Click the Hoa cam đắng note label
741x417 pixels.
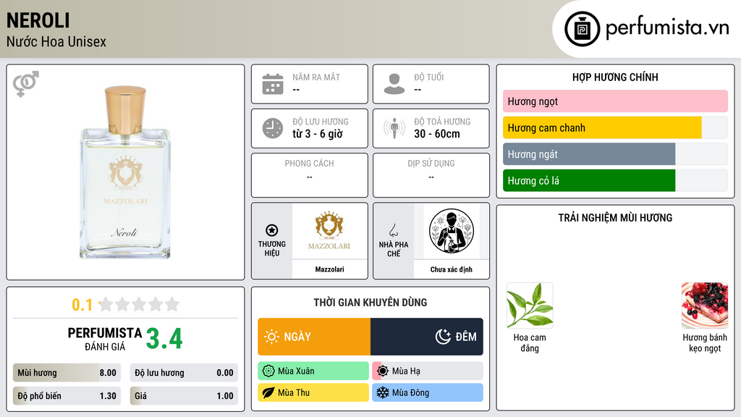coord(530,342)
